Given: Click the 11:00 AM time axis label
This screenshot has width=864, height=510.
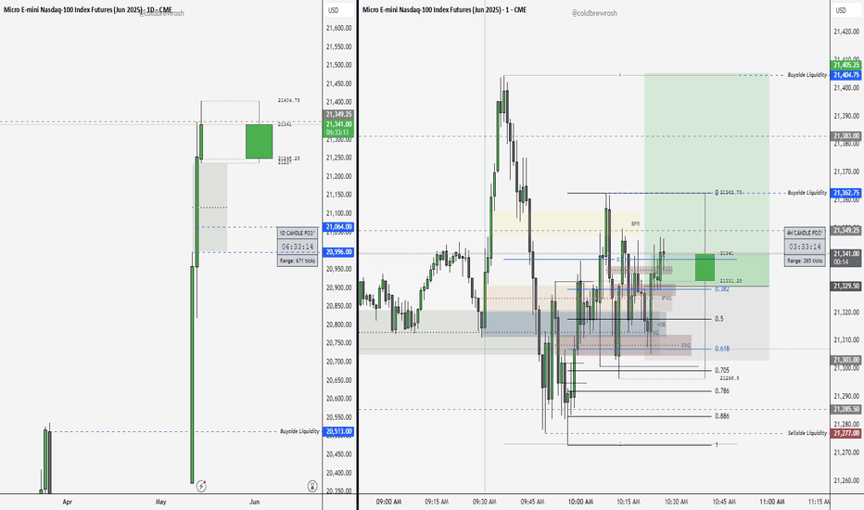Looking at the screenshot, I should click(772, 502).
